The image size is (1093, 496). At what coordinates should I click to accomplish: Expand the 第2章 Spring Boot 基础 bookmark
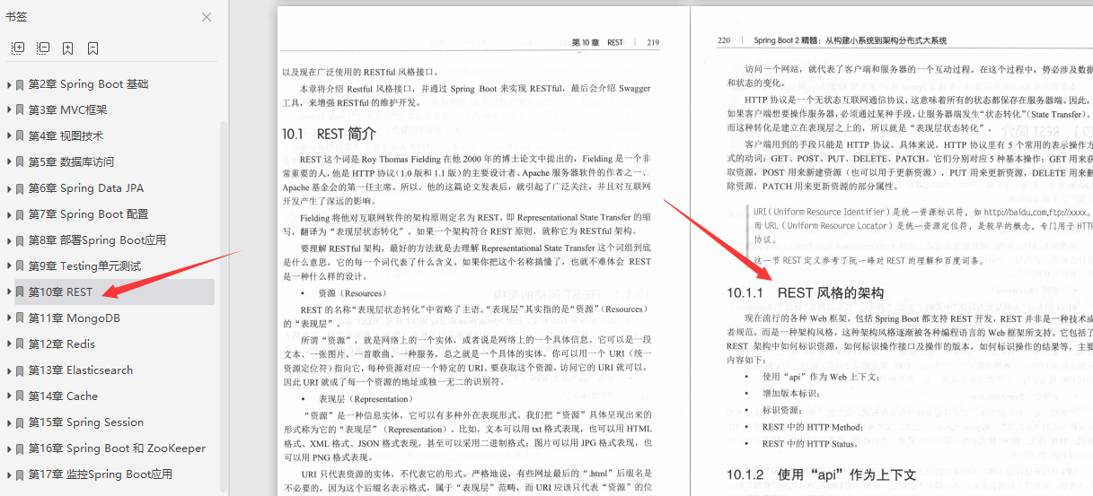(x=8, y=84)
